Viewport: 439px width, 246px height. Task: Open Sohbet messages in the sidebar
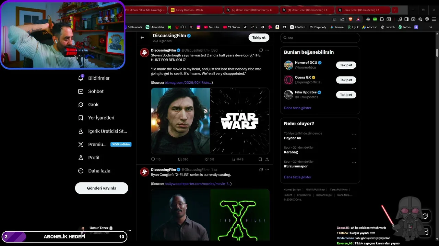coord(91,91)
